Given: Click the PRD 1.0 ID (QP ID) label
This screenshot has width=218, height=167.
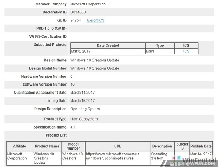Looking at the screenshot, I should click(x=51, y=28).
